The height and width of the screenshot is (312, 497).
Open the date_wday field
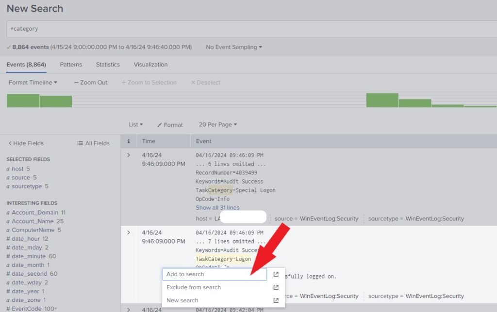27,282
